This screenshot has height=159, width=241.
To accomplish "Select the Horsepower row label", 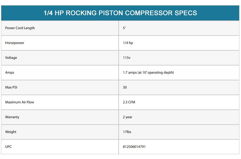I will pos(15,43).
